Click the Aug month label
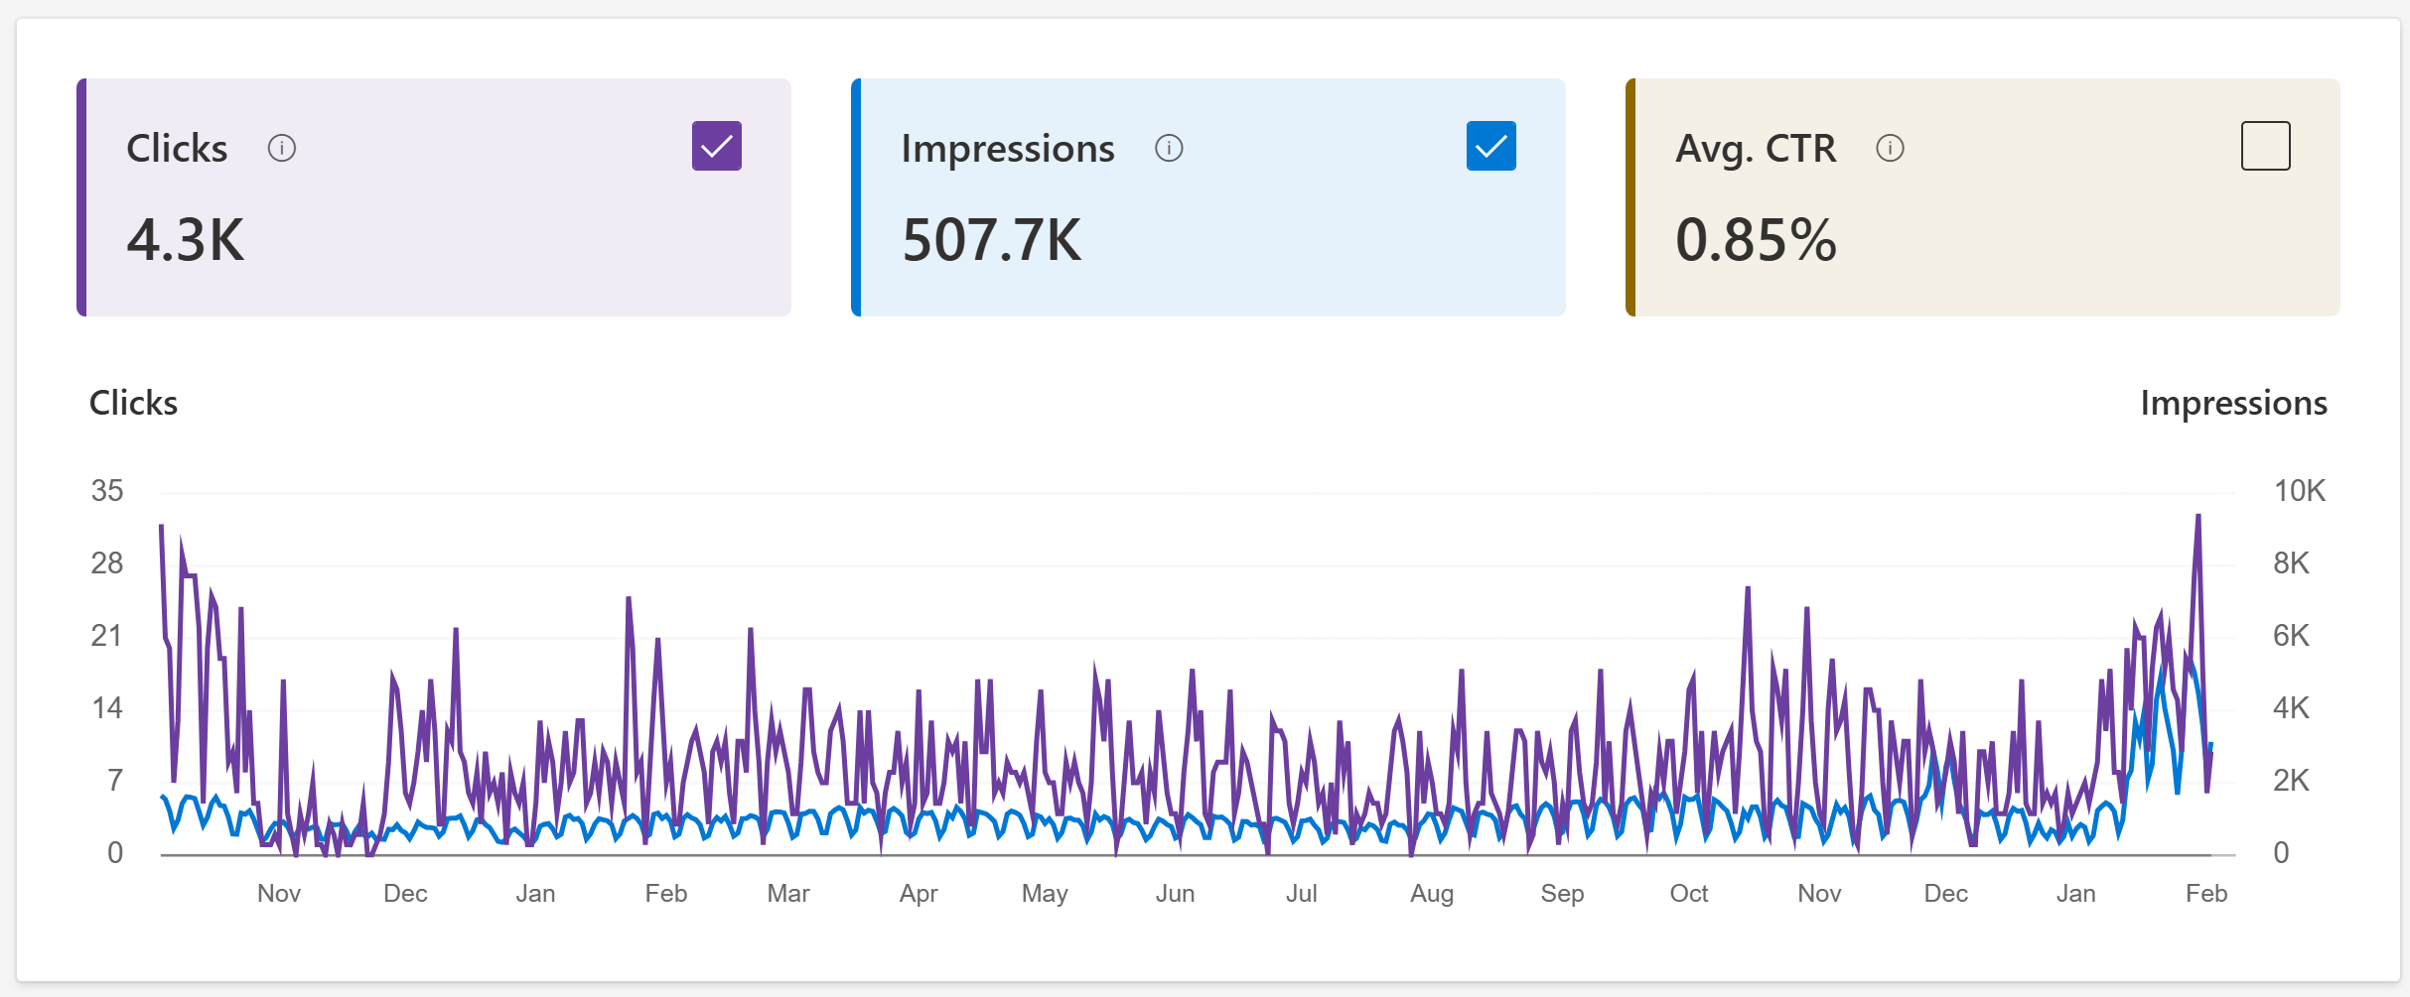The height and width of the screenshot is (997, 2410). 1432,894
